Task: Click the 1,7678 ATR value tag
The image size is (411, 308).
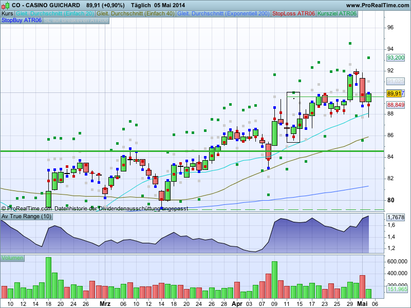Action: [396, 217]
